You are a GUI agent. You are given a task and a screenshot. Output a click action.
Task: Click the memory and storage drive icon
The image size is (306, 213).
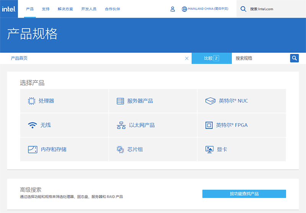33,150
